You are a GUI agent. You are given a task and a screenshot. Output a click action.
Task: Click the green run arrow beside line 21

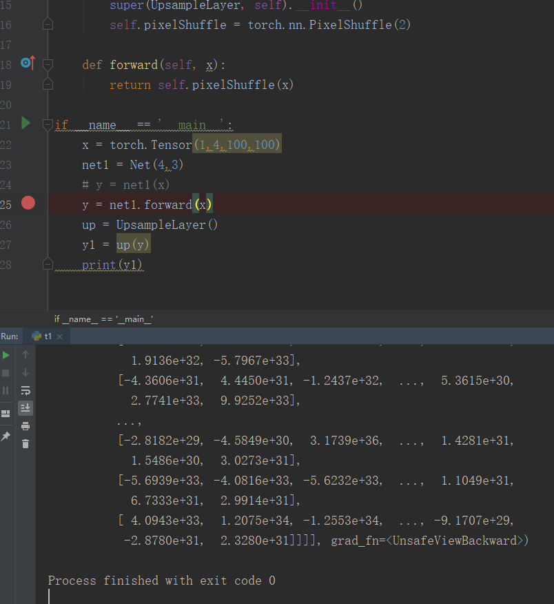pos(25,123)
